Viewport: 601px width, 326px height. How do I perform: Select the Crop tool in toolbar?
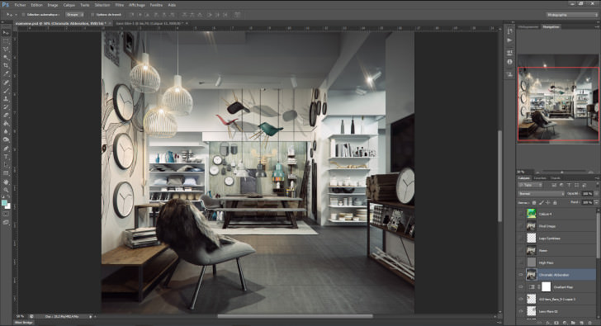coord(6,65)
